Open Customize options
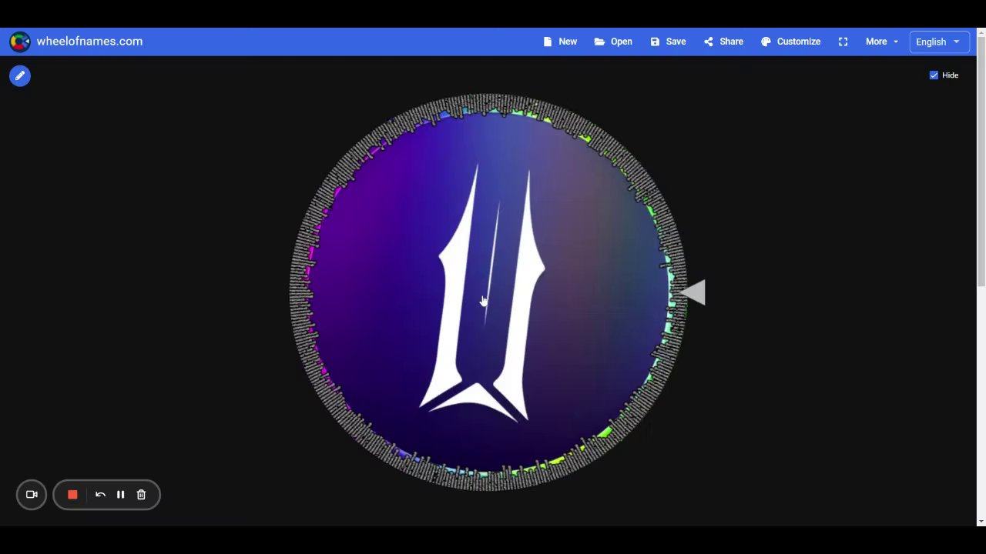Viewport: 986px width, 554px height. click(x=791, y=42)
